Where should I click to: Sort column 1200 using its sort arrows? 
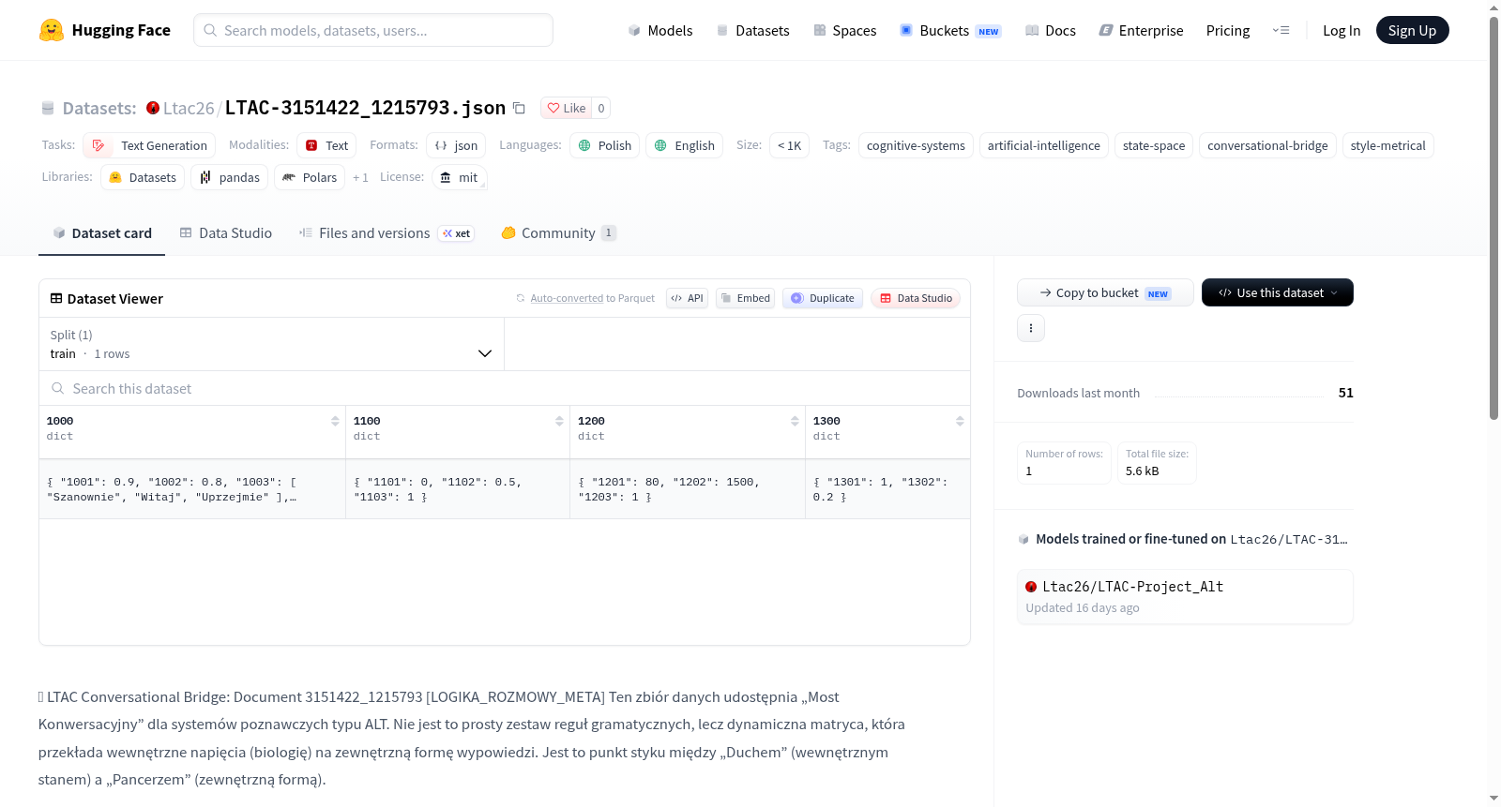(795, 421)
